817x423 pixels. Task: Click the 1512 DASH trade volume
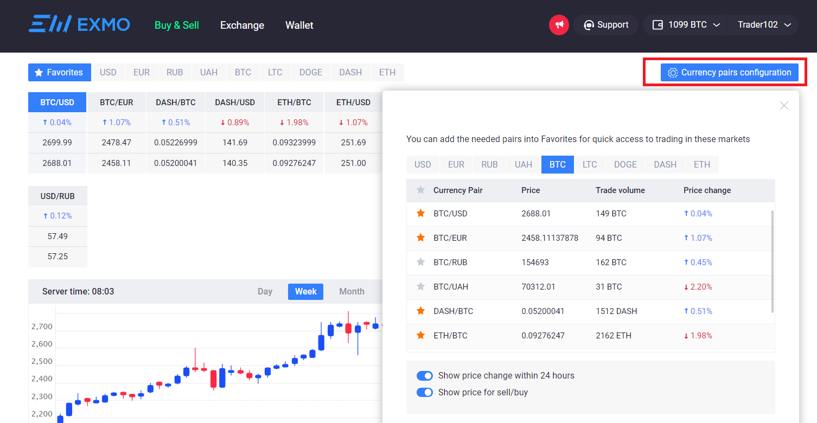(616, 311)
